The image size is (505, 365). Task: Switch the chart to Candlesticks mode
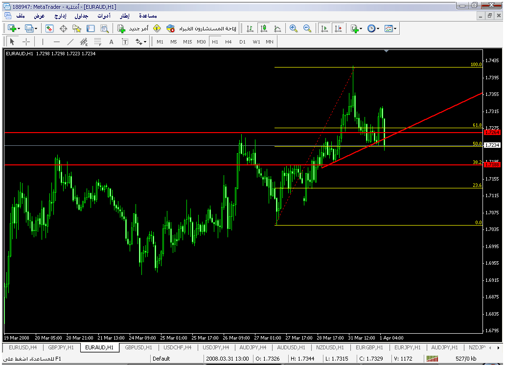[x=264, y=29]
